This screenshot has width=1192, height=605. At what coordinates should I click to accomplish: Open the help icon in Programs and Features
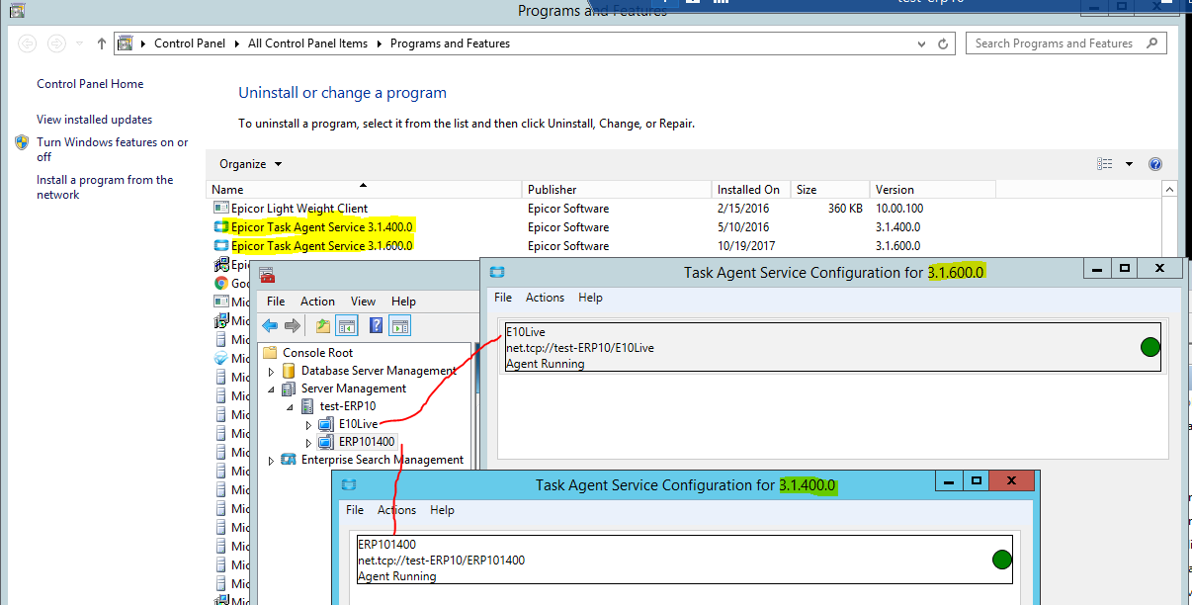pyautogui.click(x=1155, y=164)
